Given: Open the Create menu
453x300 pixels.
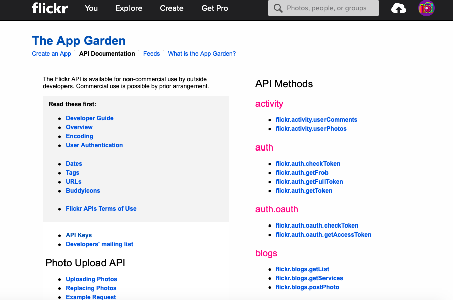Looking at the screenshot, I should 172,8.
